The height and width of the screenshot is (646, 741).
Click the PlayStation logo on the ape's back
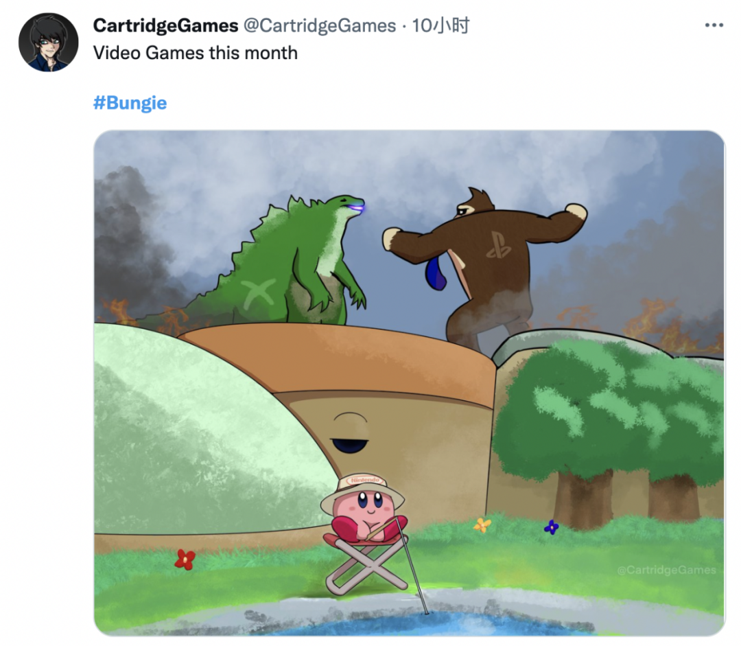tap(500, 245)
